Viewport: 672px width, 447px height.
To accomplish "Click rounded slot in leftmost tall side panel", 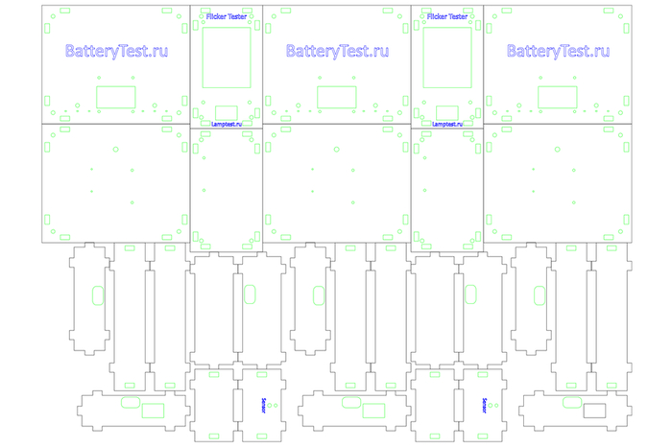I will (95, 294).
